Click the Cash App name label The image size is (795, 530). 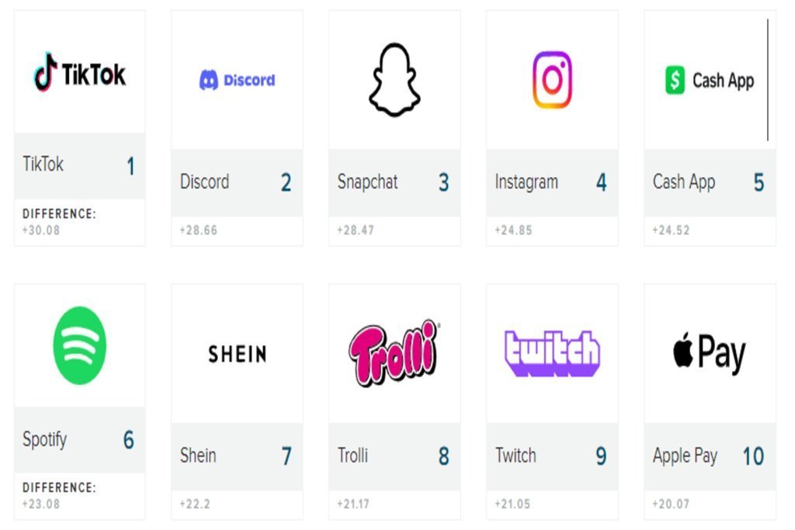[x=684, y=182]
